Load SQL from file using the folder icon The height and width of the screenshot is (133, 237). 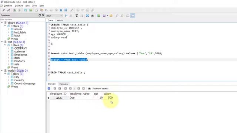coord(111,16)
